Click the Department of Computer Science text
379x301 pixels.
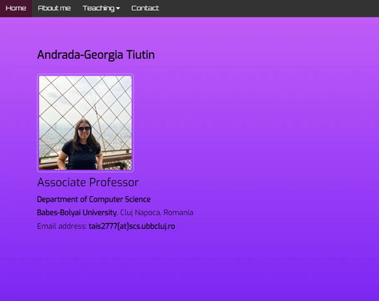click(94, 199)
